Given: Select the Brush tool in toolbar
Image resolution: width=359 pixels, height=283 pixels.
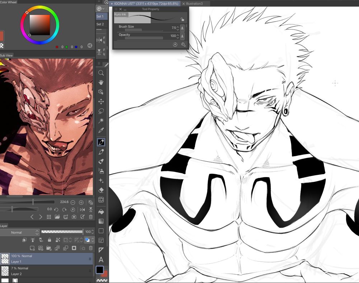Looking at the screenshot, I should pyautogui.click(x=101, y=161).
